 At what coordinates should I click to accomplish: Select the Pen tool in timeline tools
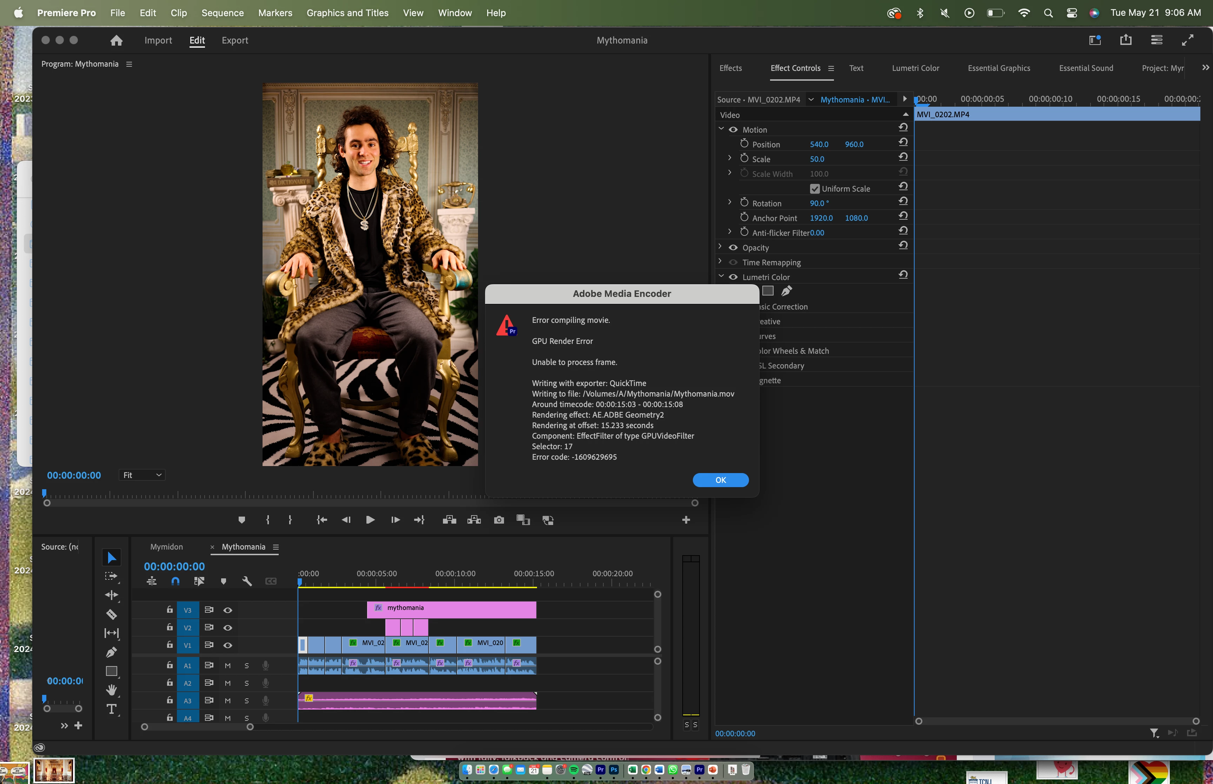tap(112, 652)
